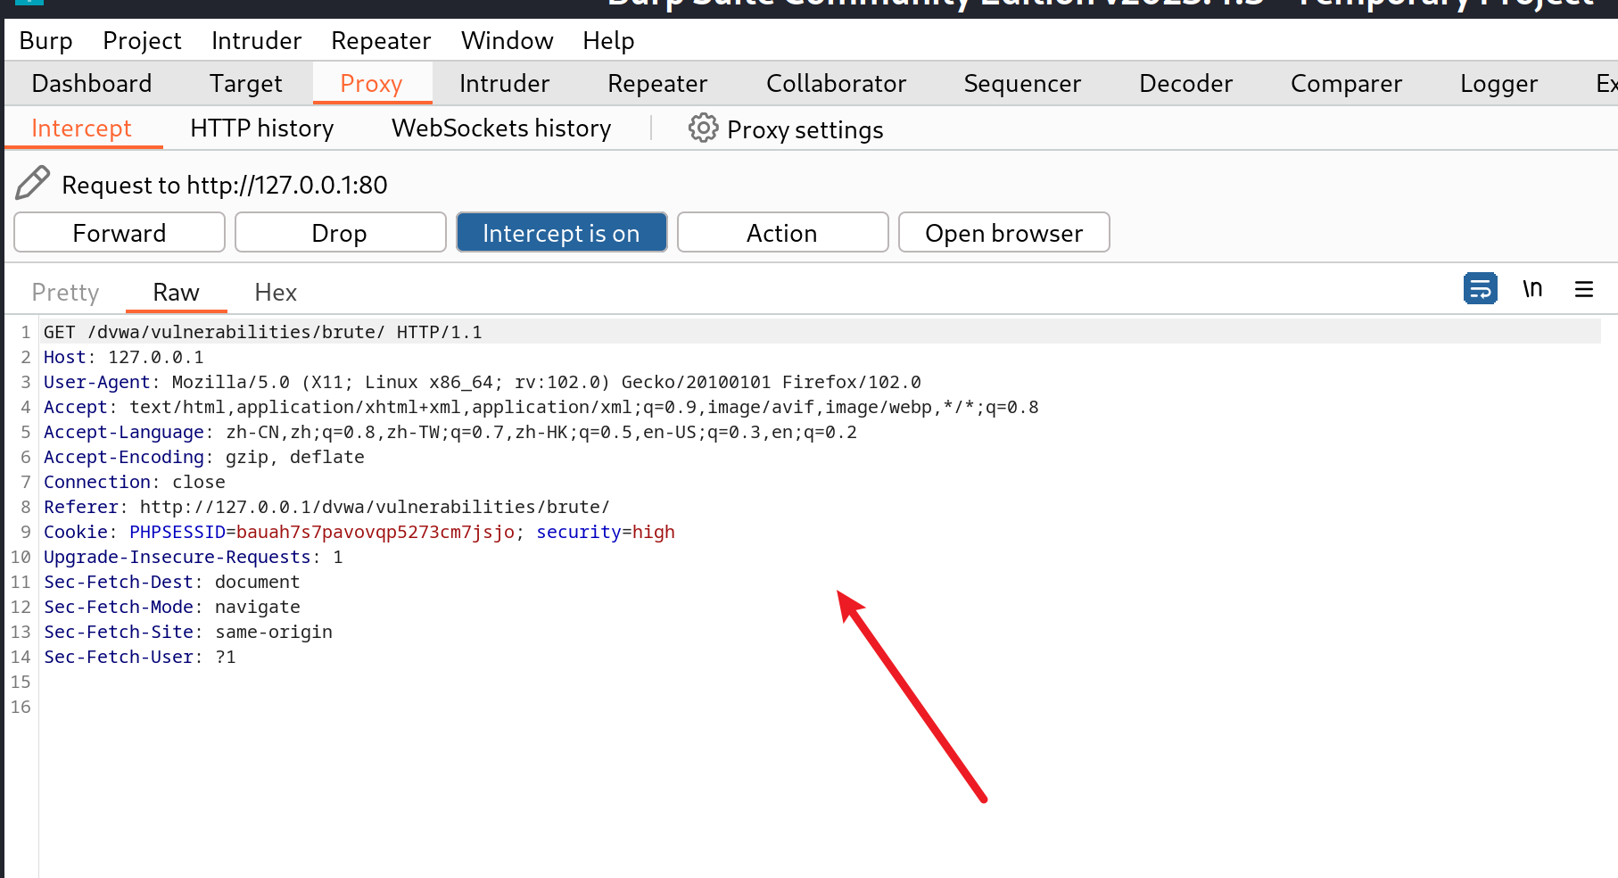Open the HTTP history sub-tab
Viewport: 1618px width, 878px height.
coord(262,128)
